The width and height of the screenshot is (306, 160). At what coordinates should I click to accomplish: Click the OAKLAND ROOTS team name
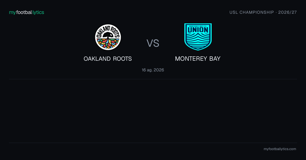click(108, 59)
